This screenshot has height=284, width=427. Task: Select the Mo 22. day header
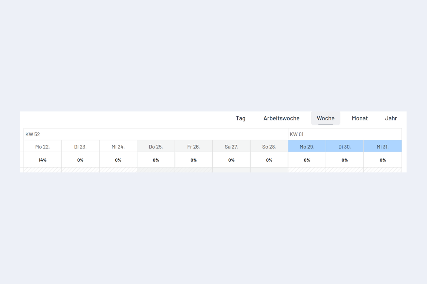(43, 147)
